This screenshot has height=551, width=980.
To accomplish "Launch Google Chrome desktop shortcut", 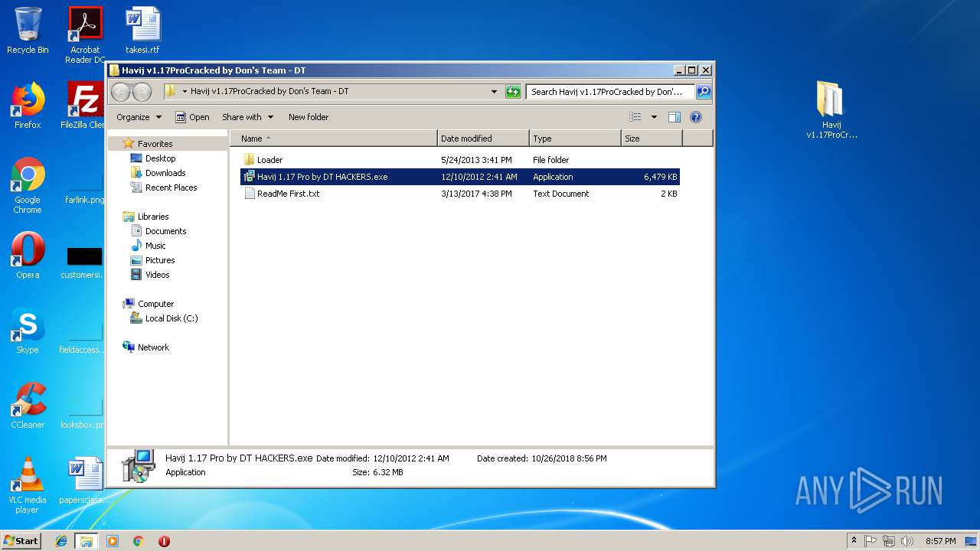I will 28,186.
